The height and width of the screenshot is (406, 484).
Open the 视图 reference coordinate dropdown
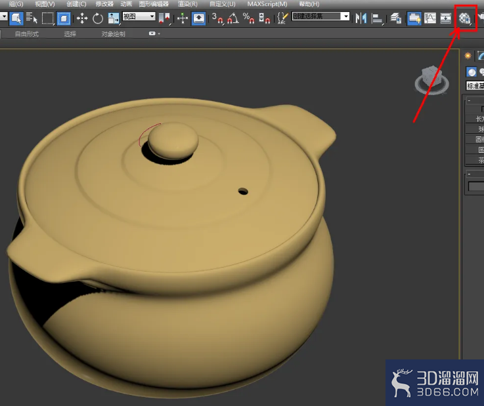139,16
